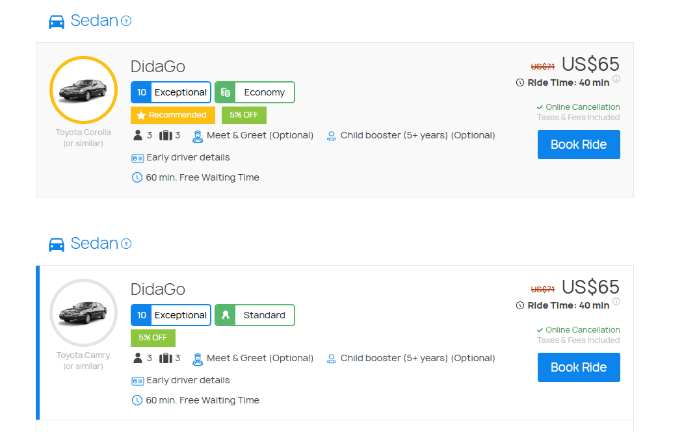The width and height of the screenshot is (684, 432).
Task: Click the Meet & Greet driver icon on Corolla card
Action: [198, 136]
